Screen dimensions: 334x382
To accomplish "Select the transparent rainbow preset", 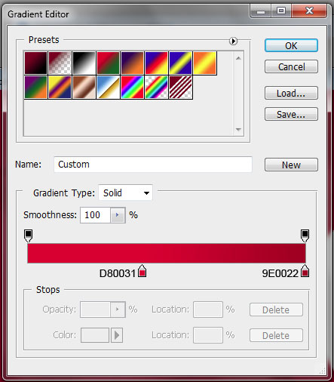I will (x=156, y=87).
